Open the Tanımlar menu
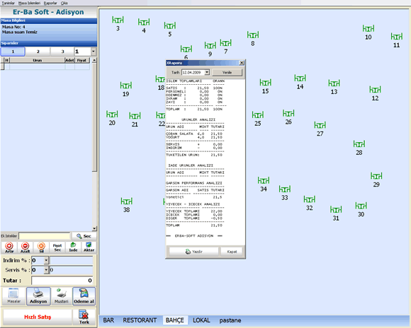This screenshot has width=411, height=328. pos(8,3)
